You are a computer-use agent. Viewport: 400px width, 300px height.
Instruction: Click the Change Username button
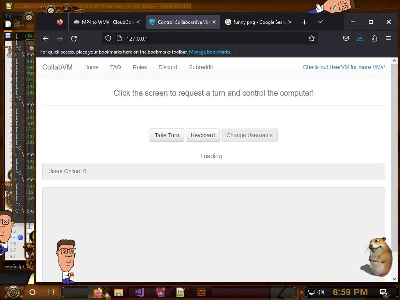250,135
